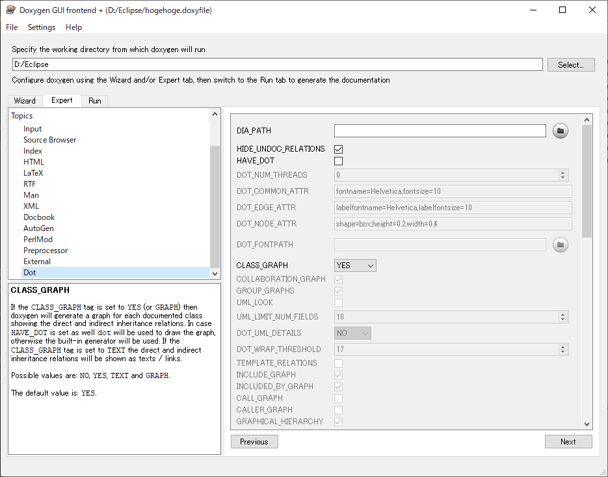Image resolution: width=608 pixels, height=477 pixels.
Task: Click UML_LIMIT_NUM_FIELDS spinner arrows
Action: click(563, 317)
